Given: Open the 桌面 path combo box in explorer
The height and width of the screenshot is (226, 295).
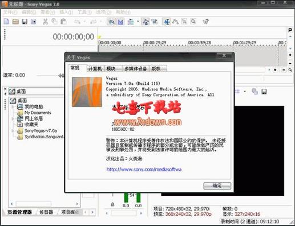Looking at the screenshot, I should pyautogui.click(x=37, y=92).
